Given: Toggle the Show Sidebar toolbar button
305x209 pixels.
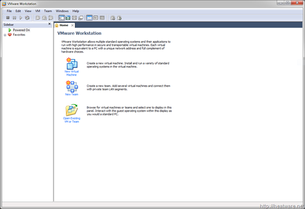Looking at the screenshot, I should point(61,18).
